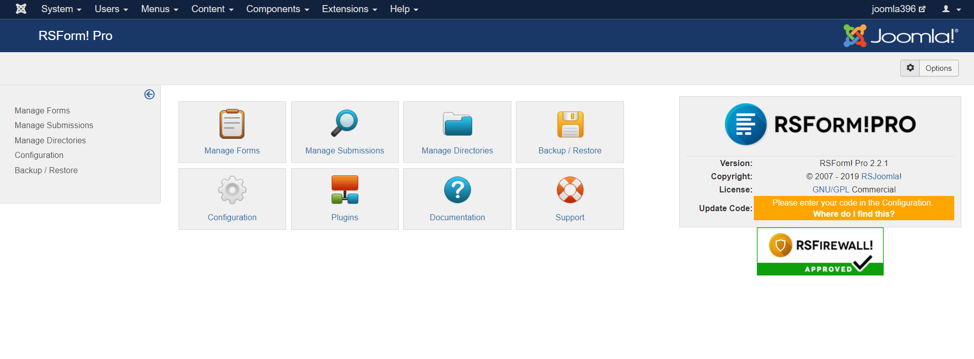974x359 pixels.
Task: Open the Support lifebuoy icon
Action: 570,190
